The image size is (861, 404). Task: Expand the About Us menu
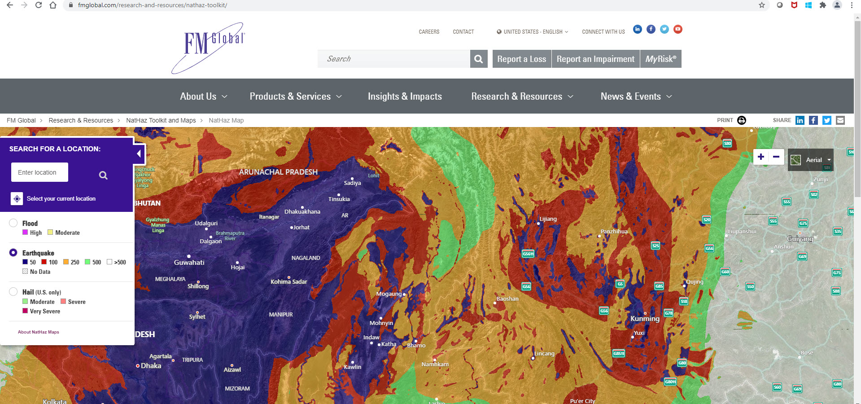(204, 97)
